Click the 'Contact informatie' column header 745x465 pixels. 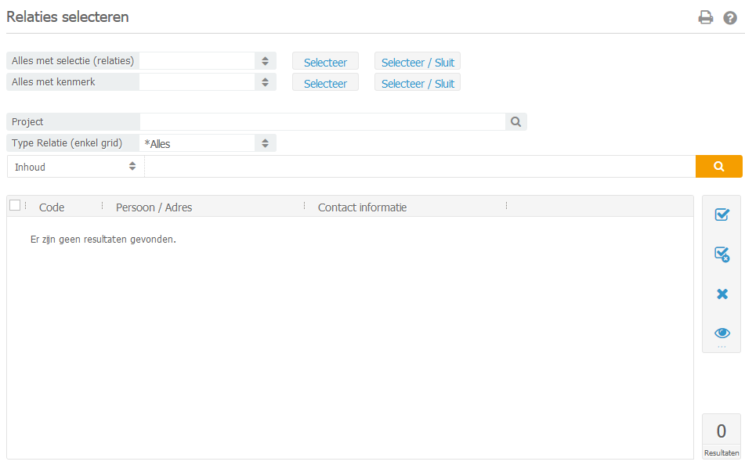point(362,207)
